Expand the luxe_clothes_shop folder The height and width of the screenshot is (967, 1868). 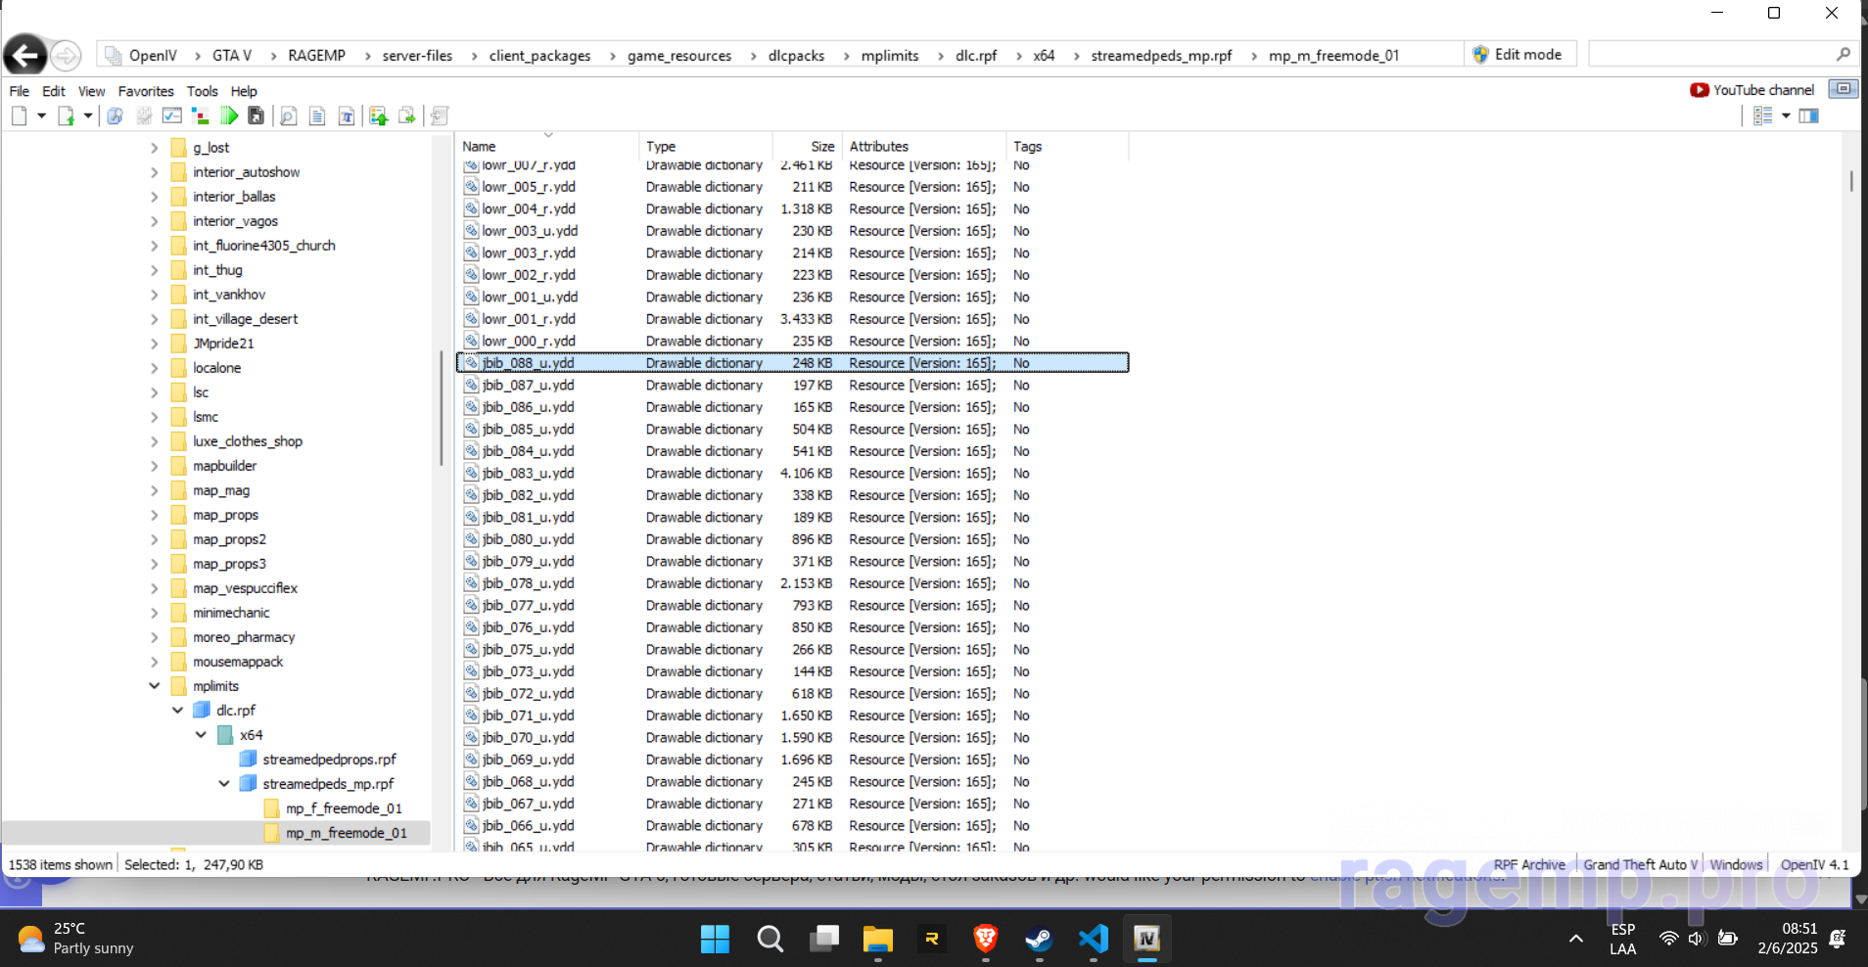[x=154, y=441]
